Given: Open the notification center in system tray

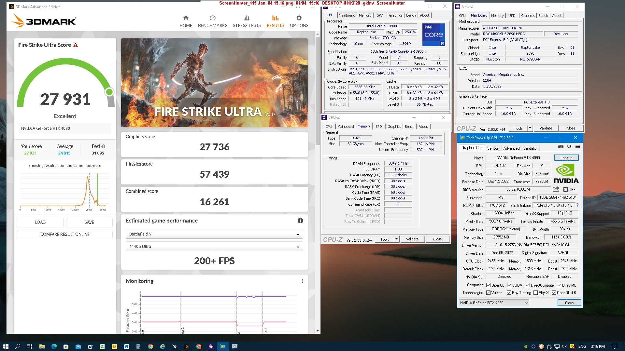Looking at the screenshot, I should click(x=614, y=346).
